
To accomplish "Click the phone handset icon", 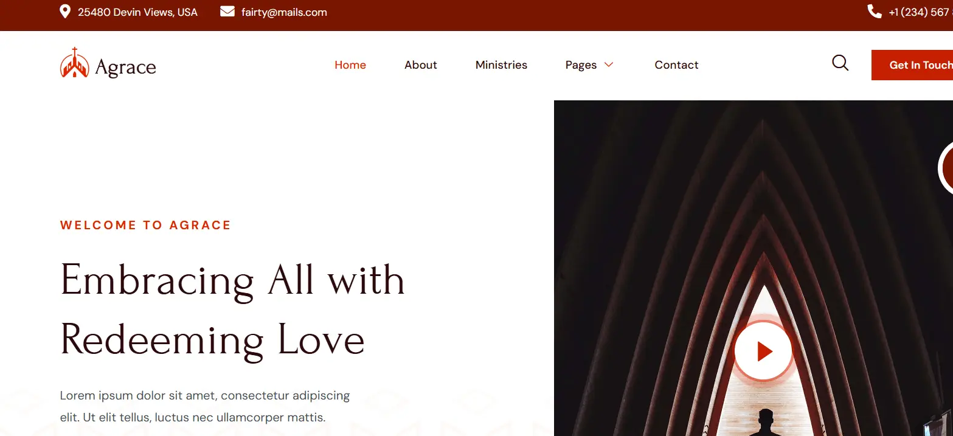I will tap(875, 12).
